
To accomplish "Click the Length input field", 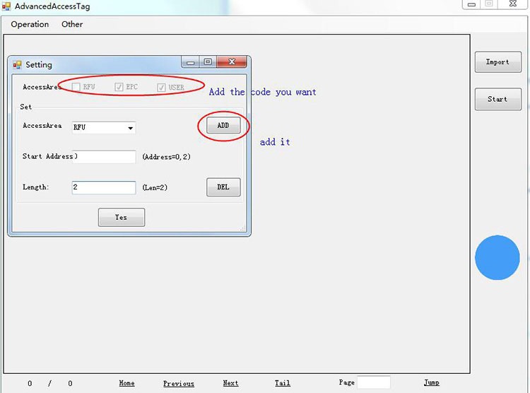I will [x=104, y=187].
